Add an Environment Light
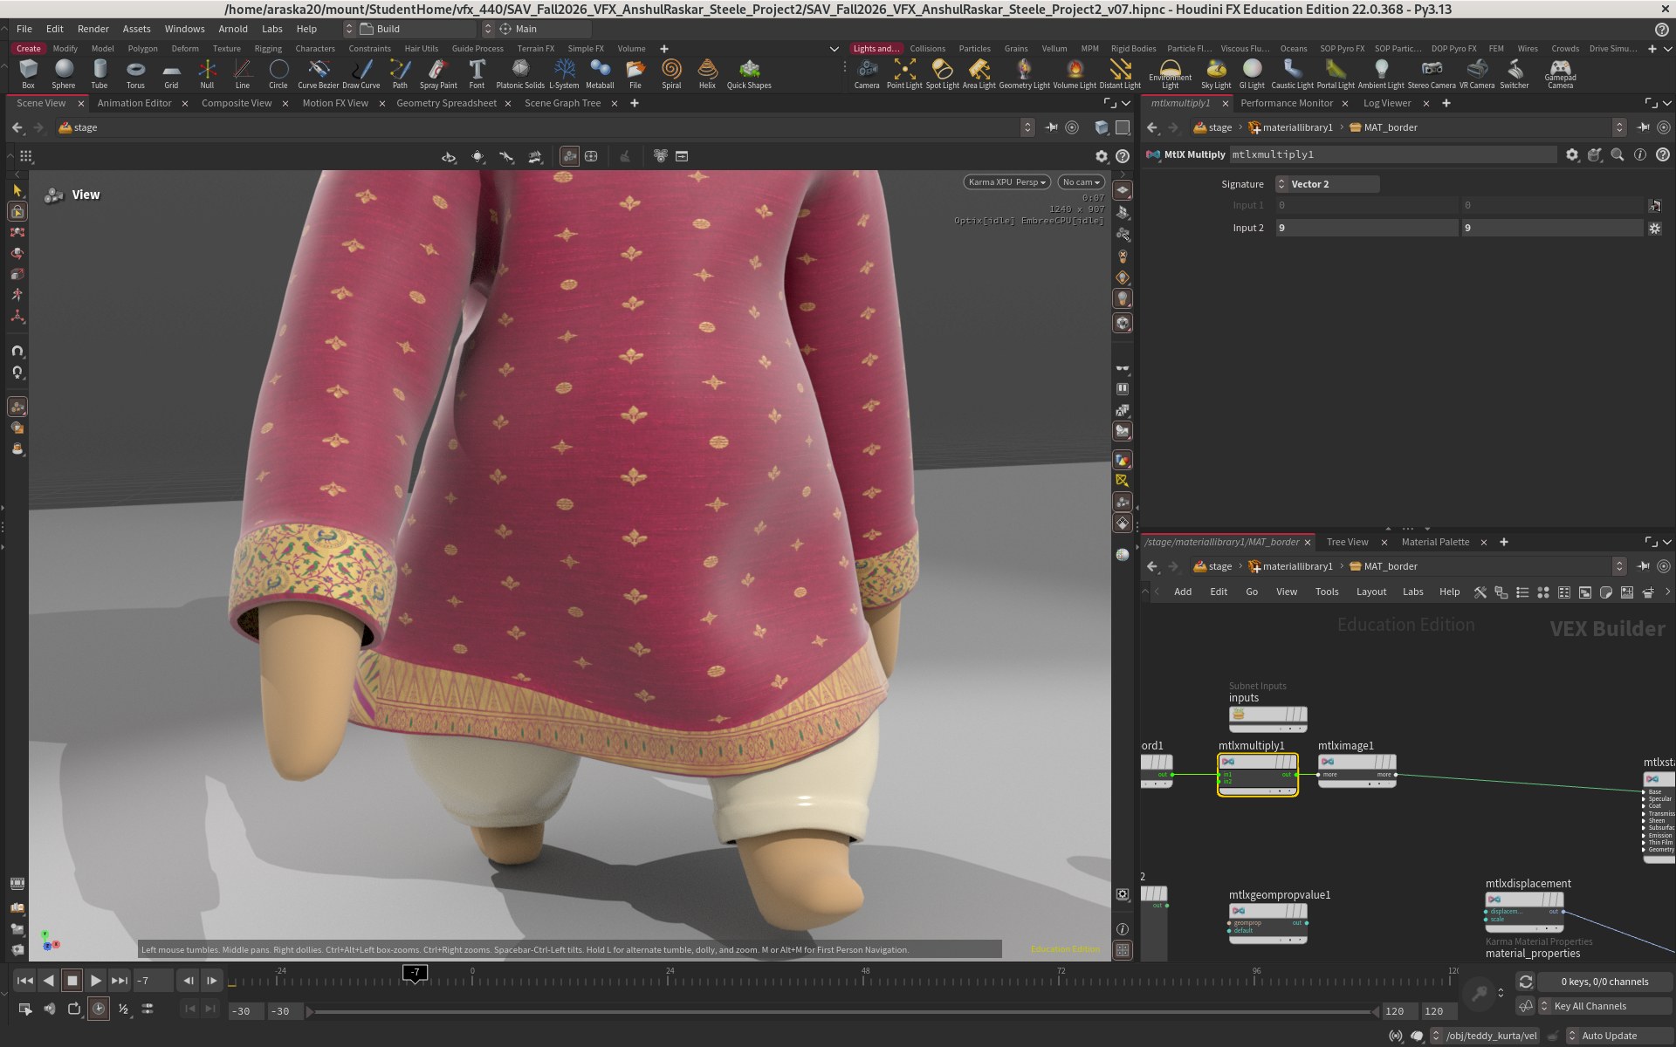This screenshot has width=1676, height=1047. (1170, 73)
